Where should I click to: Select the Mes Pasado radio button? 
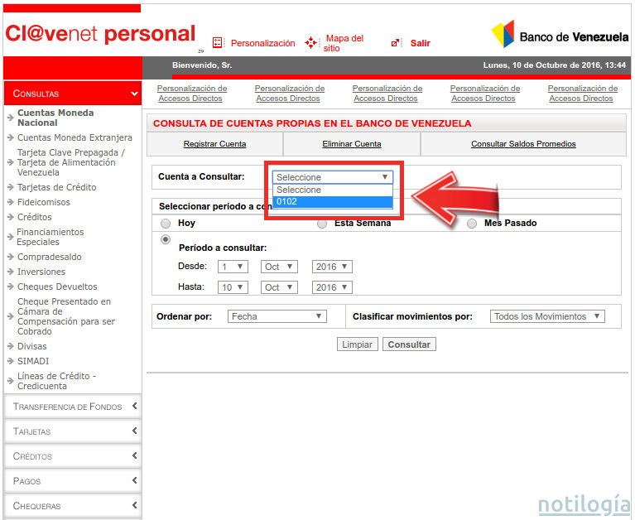pyautogui.click(x=472, y=224)
